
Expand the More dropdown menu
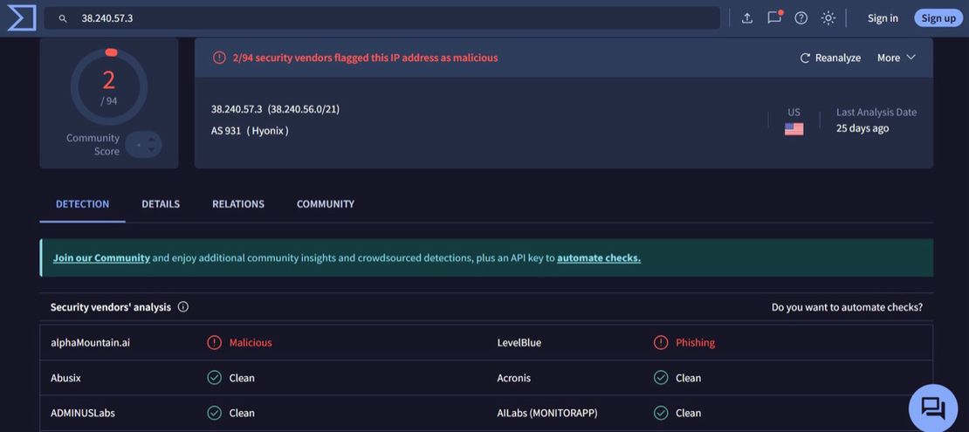[897, 58]
